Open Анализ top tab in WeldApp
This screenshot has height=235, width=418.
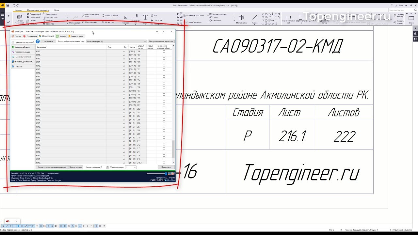coord(61,36)
